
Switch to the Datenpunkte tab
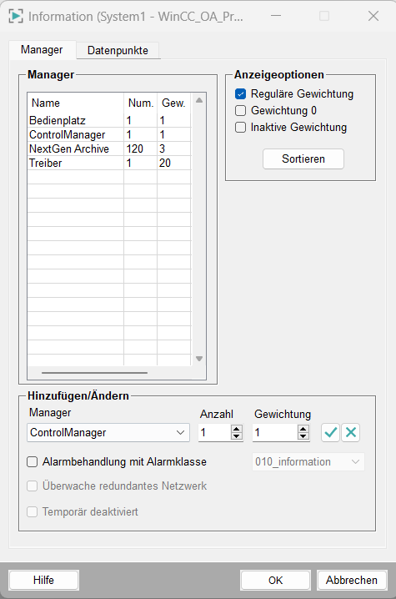[x=118, y=50]
